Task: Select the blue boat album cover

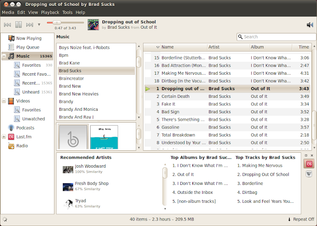Action: point(104,137)
